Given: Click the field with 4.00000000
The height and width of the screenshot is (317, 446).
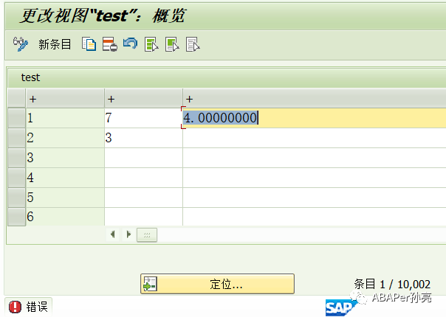Looking at the screenshot, I should (315, 118).
